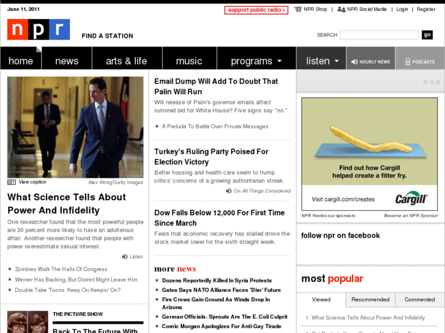
Task: Click the HOURLY NEWS button
Action: (x=370, y=59)
